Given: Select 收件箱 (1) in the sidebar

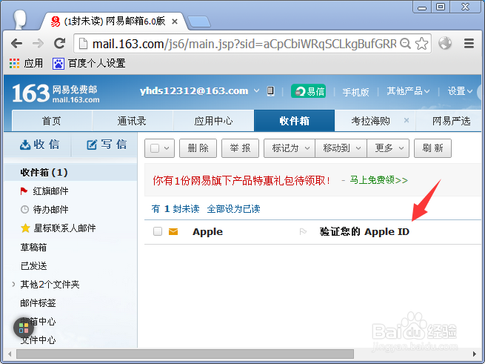Looking at the screenshot, I should point(71,172).
